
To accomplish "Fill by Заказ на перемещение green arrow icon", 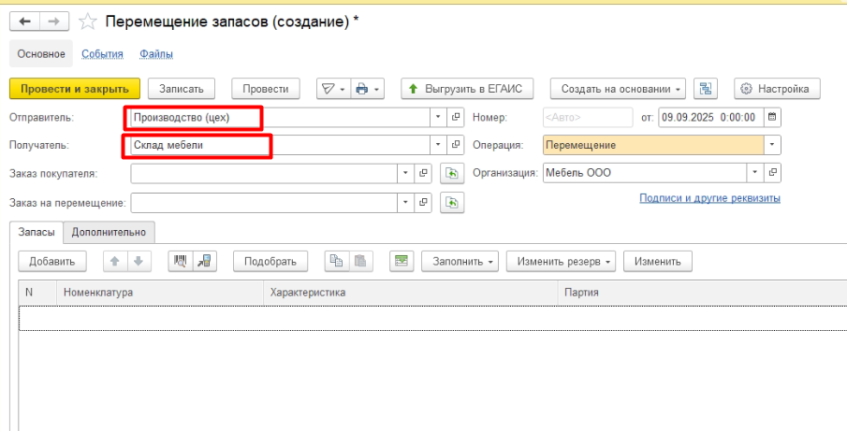I will [452, 202].
